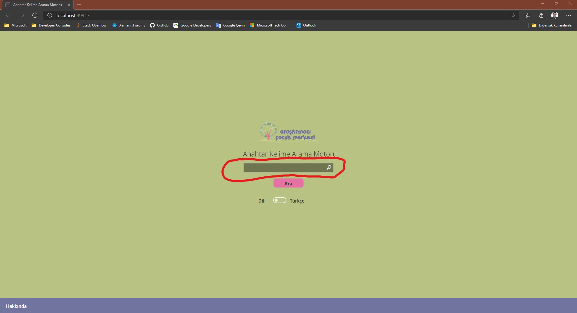Open the Stack Overflow bookmark
The image size is (577, 313).
[91, 25]
